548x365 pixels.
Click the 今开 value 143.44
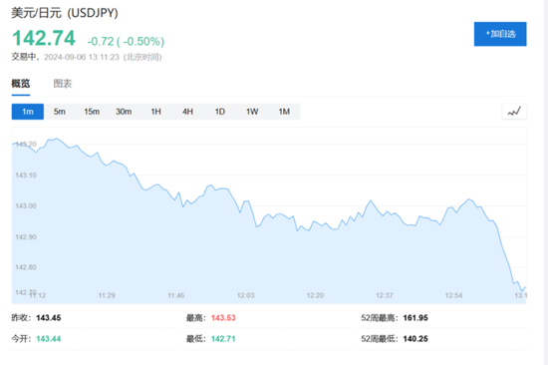click(49, 339)
